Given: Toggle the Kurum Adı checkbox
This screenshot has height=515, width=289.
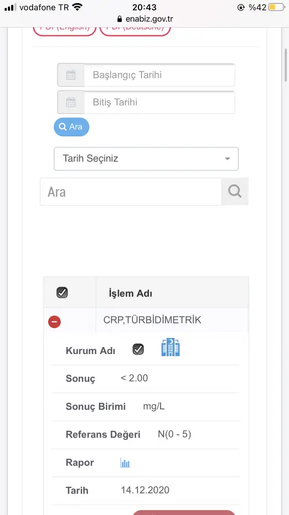Looking at the screenshot, I should [x=138, y=349].
